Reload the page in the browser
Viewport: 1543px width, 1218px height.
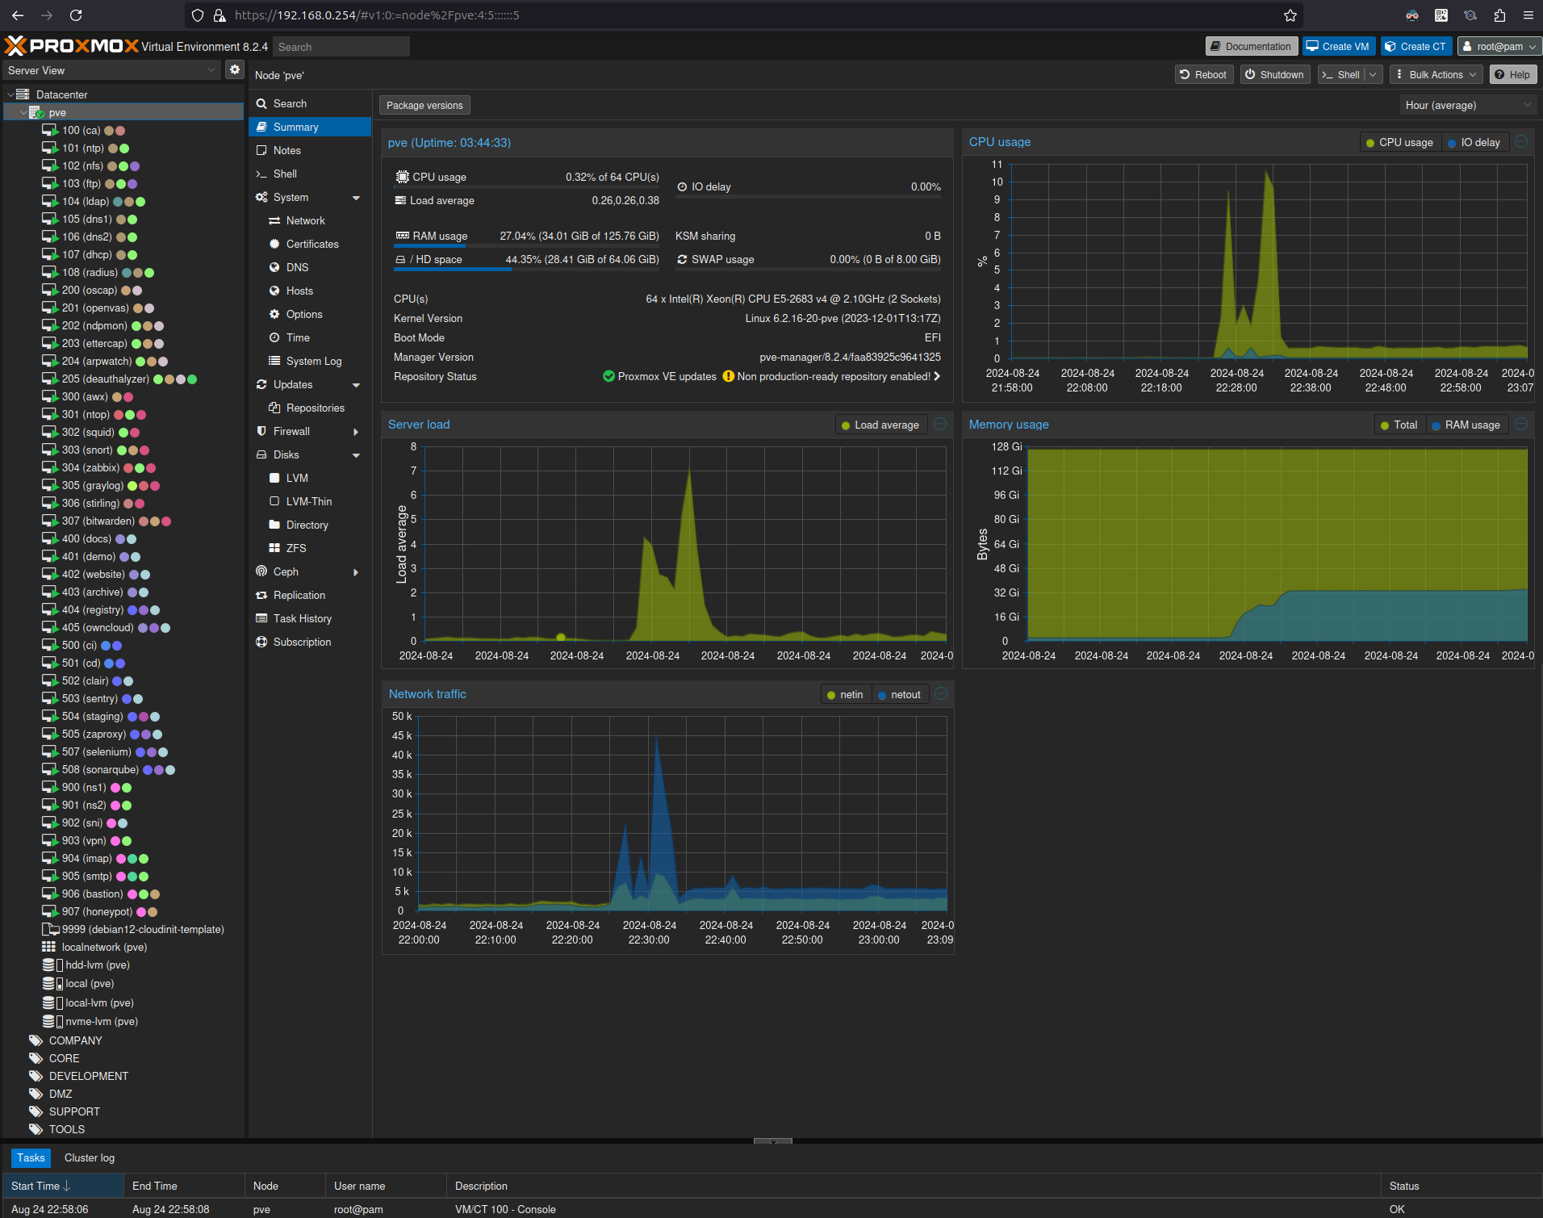coord(76,15)
